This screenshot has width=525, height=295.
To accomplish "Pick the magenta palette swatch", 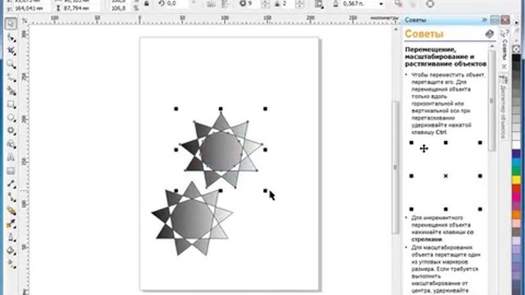I will click(x=516, y=197).
